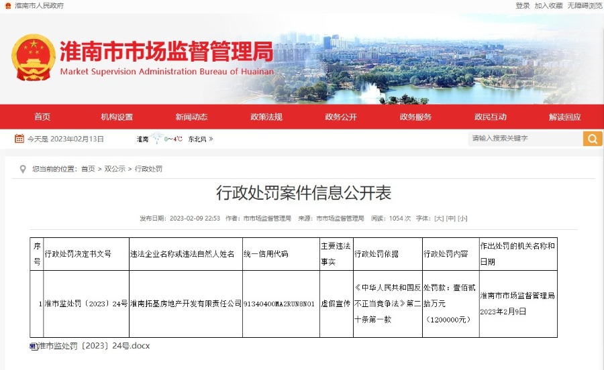This screenshot has width=604, height=370.
Task: Click the weather snow cloud icon
Action: coord(156,137)
